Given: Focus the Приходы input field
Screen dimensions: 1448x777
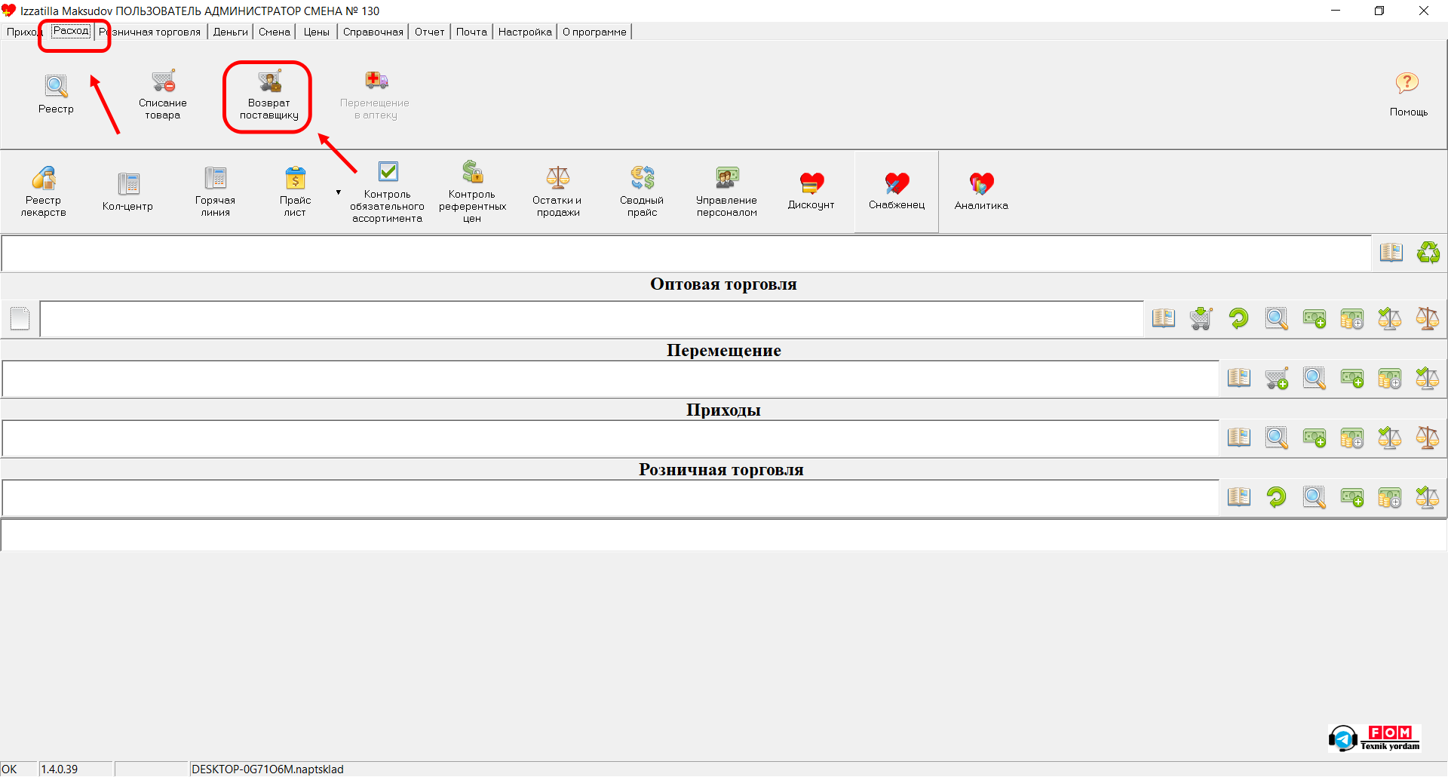Looking at the screenshot, I should click(x=610, y=438).
